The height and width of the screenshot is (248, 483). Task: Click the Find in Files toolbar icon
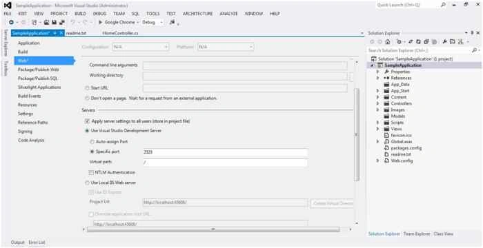(172, 22)
